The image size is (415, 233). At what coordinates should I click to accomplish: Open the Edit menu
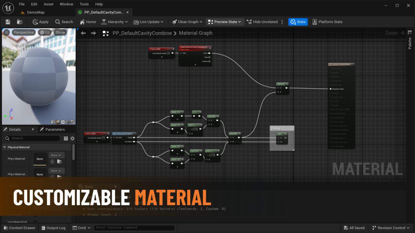[34, 4]
